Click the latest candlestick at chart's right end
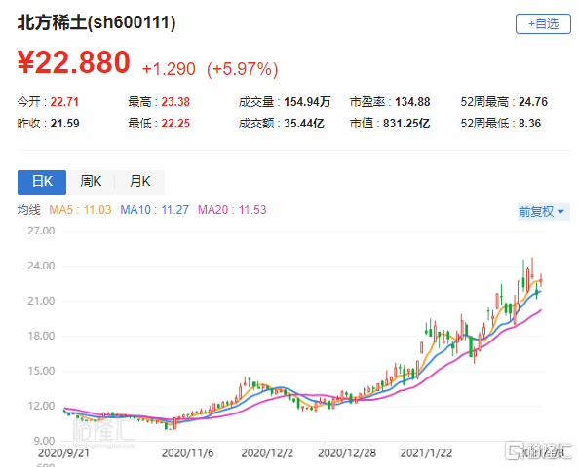This screenshot has height=467, width=578. coord(541,280)
